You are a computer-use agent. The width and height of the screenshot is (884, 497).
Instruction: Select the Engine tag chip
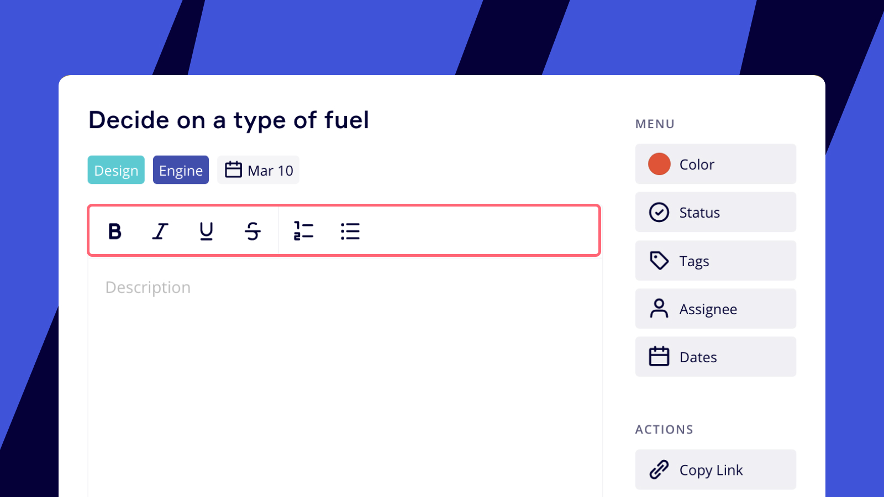(181, 170)
